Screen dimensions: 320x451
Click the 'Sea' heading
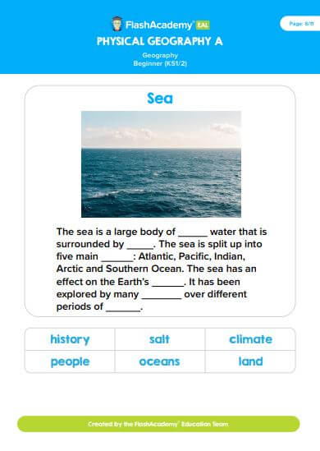160,98
